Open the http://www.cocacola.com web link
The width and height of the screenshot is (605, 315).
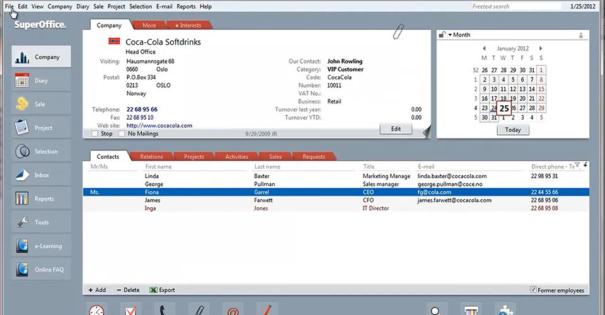click(x=159, y=125)
